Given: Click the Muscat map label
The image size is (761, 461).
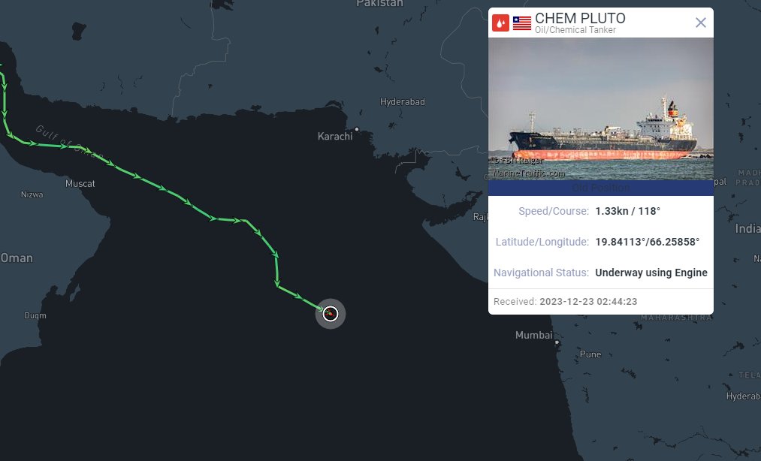Looking at the screenshot, I should 80,184.
